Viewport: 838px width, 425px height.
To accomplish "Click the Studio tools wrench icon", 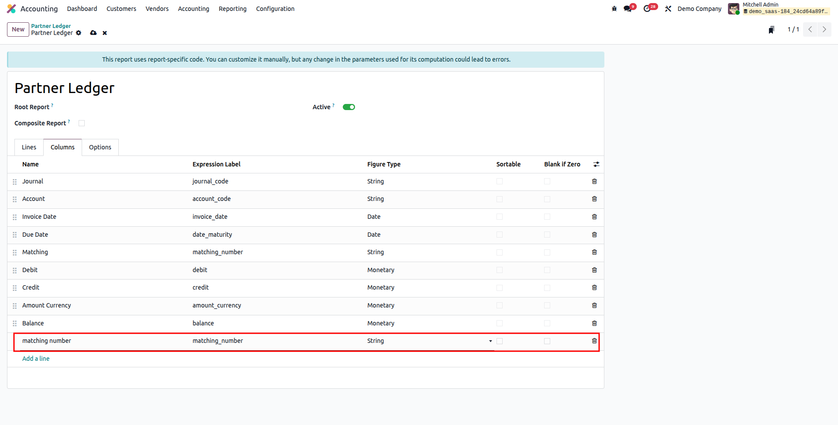I will click(x=668, y=9).
